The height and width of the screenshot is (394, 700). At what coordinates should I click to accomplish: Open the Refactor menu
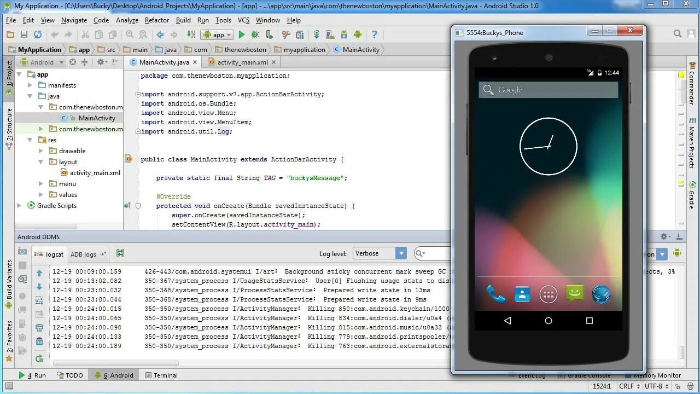point(157,20)
